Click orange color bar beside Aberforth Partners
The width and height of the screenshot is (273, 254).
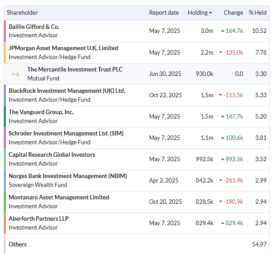(x=5, y=223)
